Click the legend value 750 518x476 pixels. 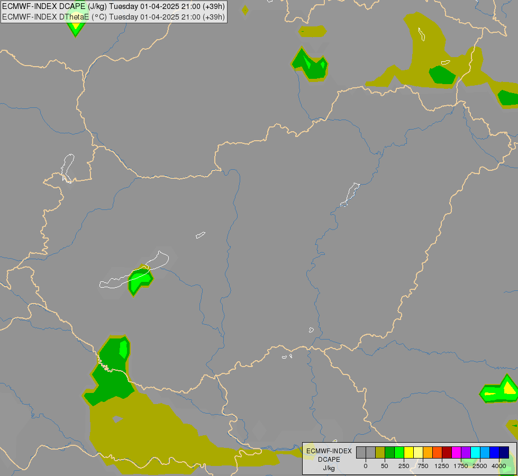click(x=423, y=466)
